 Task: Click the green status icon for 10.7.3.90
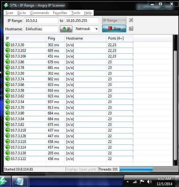click(7, 113)
